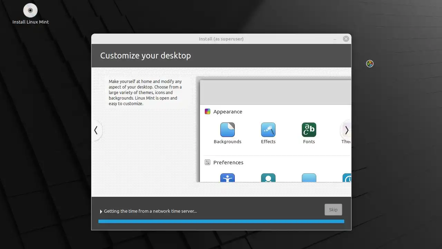Viewport: 442px width, 249px height.
Task: Minimize the installer window
Action: (x=335, y=39)
